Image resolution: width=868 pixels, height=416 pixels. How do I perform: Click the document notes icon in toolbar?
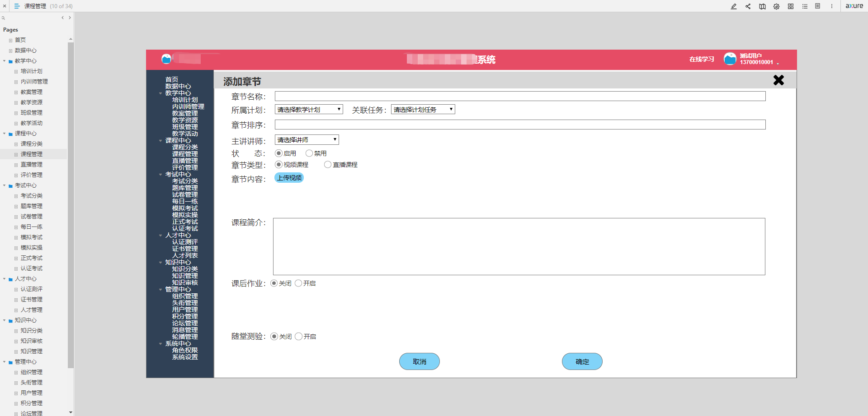(817, 6)
